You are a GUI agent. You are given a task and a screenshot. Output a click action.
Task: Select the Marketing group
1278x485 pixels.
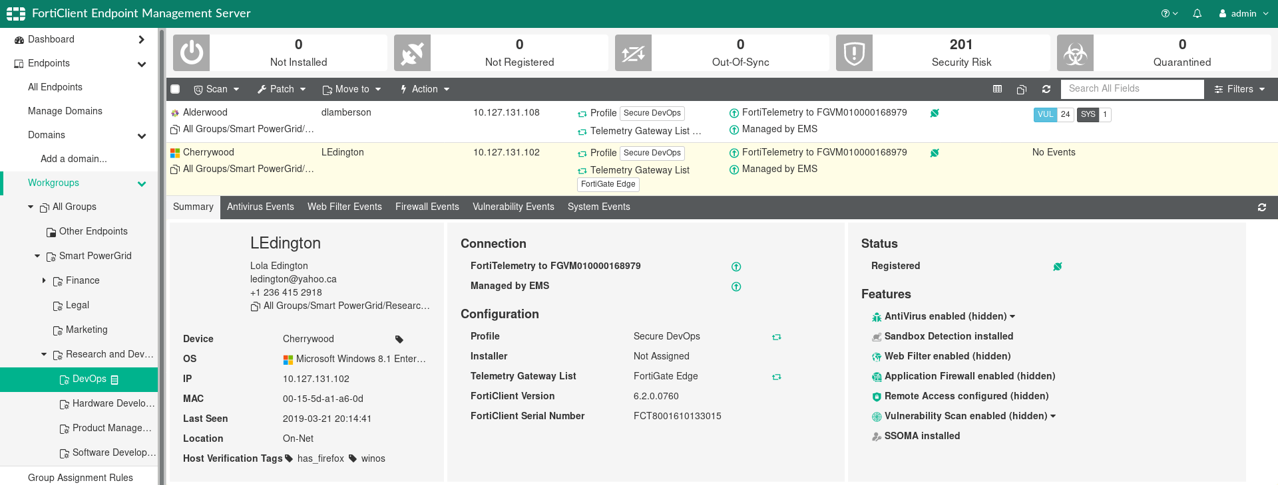coord(80,330)
